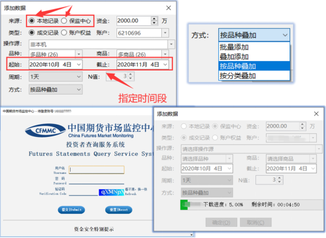The image size is (326, 238).
Task: Select the 成交记录 type radio option
Action: (32, 32)
